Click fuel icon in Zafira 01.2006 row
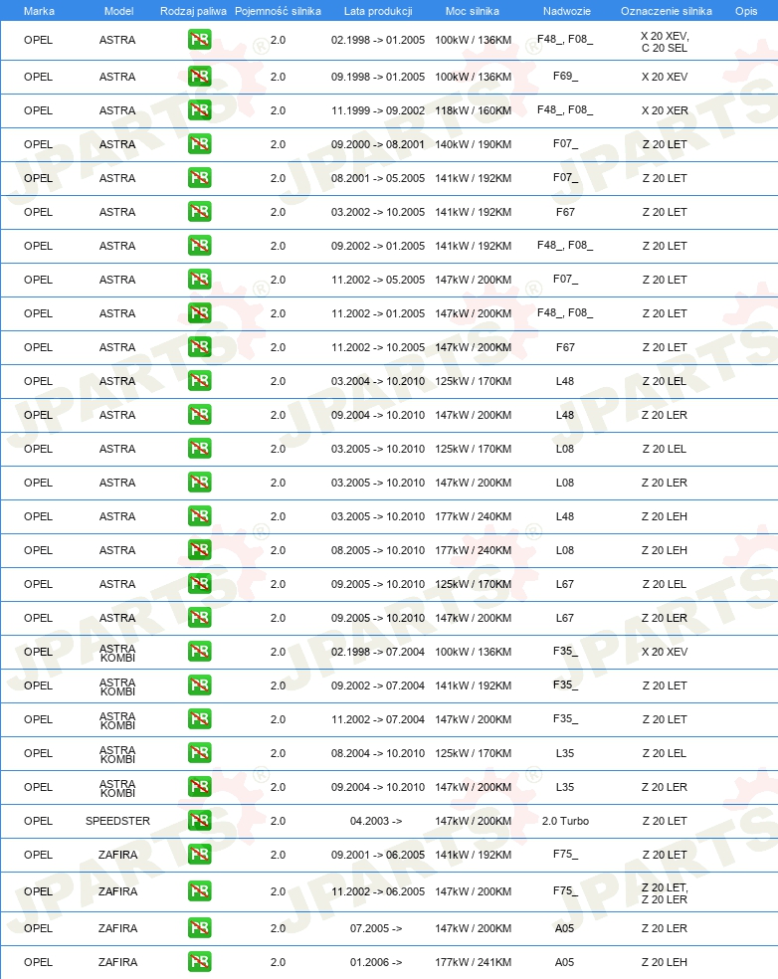Screen dimensions: 778x979 pyautogui.click(x=200, y=961)
